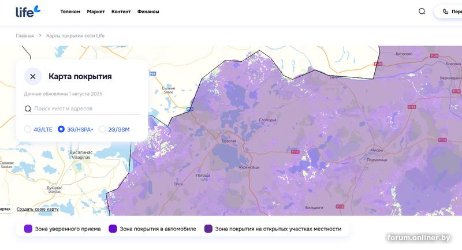462x250 pixels.
Task: Click Подъельцы label on the map
Action: pos(377,160)
